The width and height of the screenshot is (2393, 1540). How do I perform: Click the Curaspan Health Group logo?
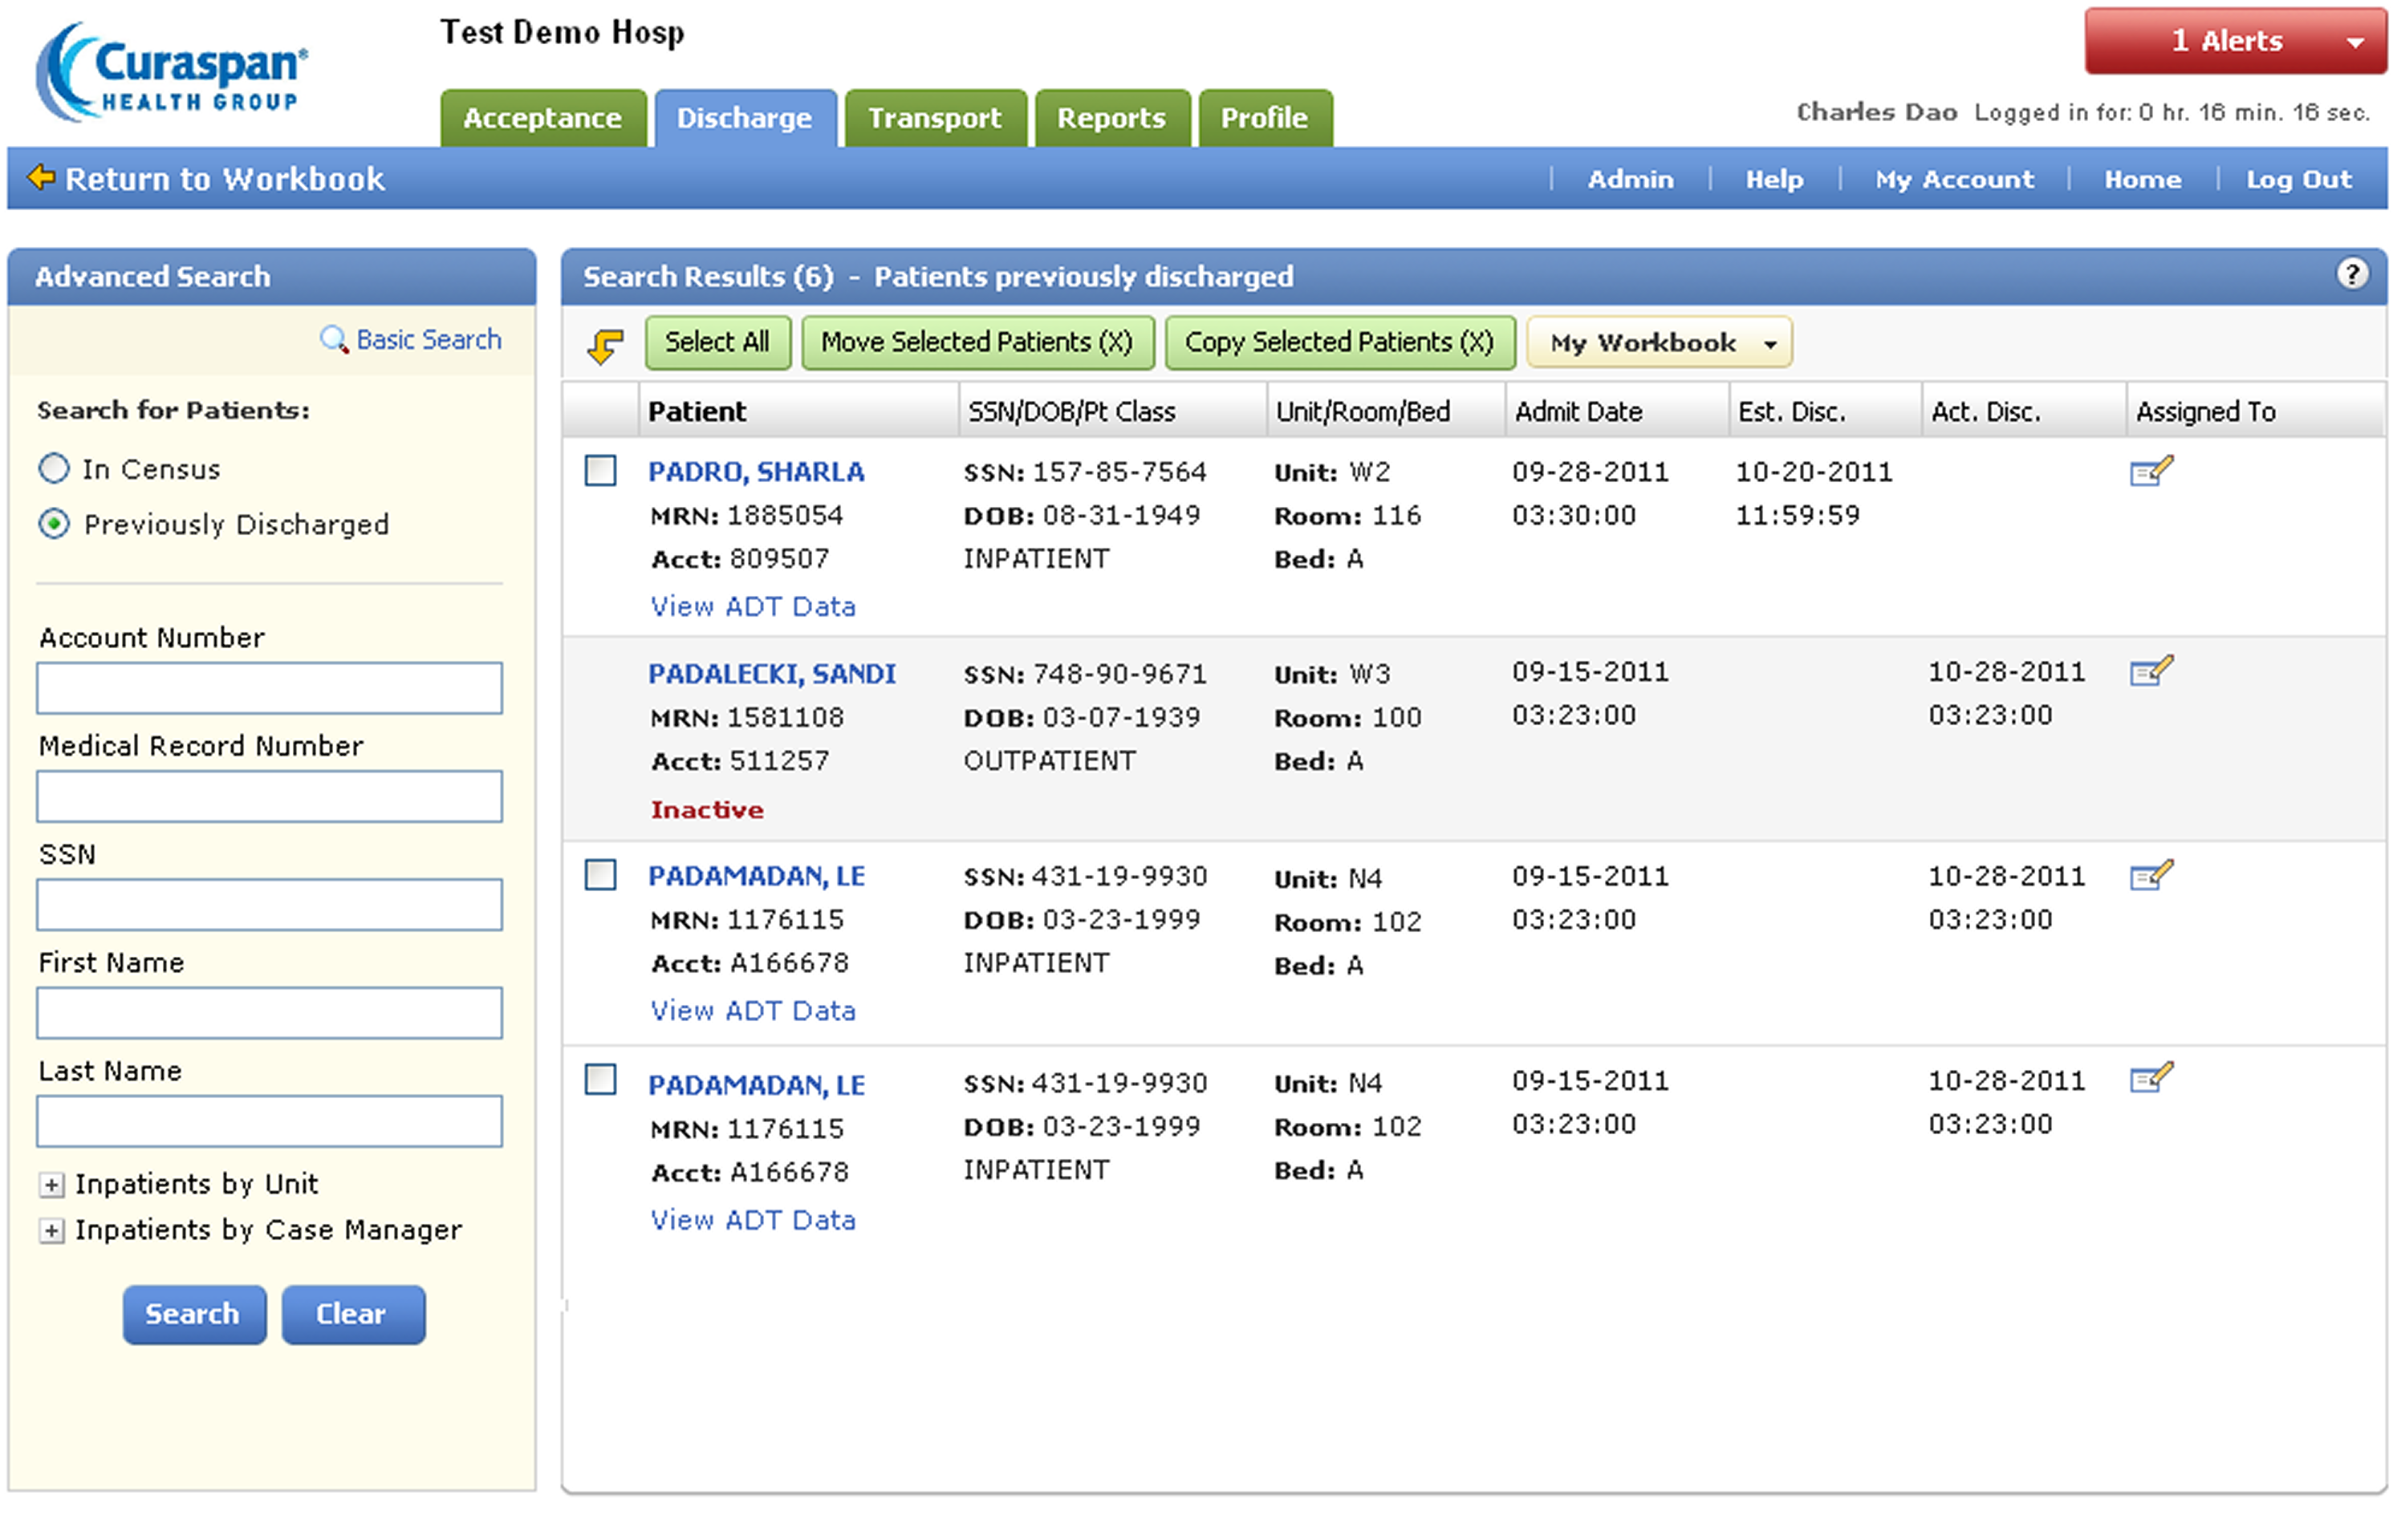pos(172,72)
